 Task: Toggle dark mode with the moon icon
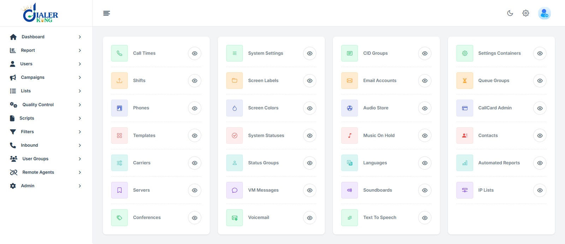510,13
